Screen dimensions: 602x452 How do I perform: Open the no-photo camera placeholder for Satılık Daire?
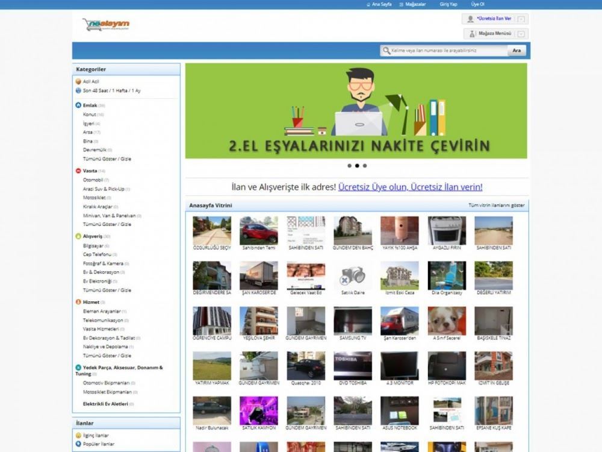(x=353, y=275)
